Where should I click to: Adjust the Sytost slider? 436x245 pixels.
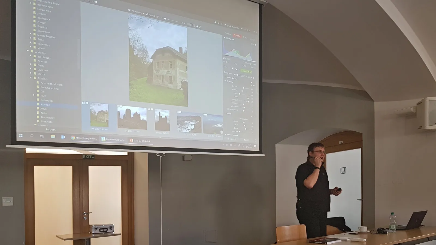click(245, 125)
